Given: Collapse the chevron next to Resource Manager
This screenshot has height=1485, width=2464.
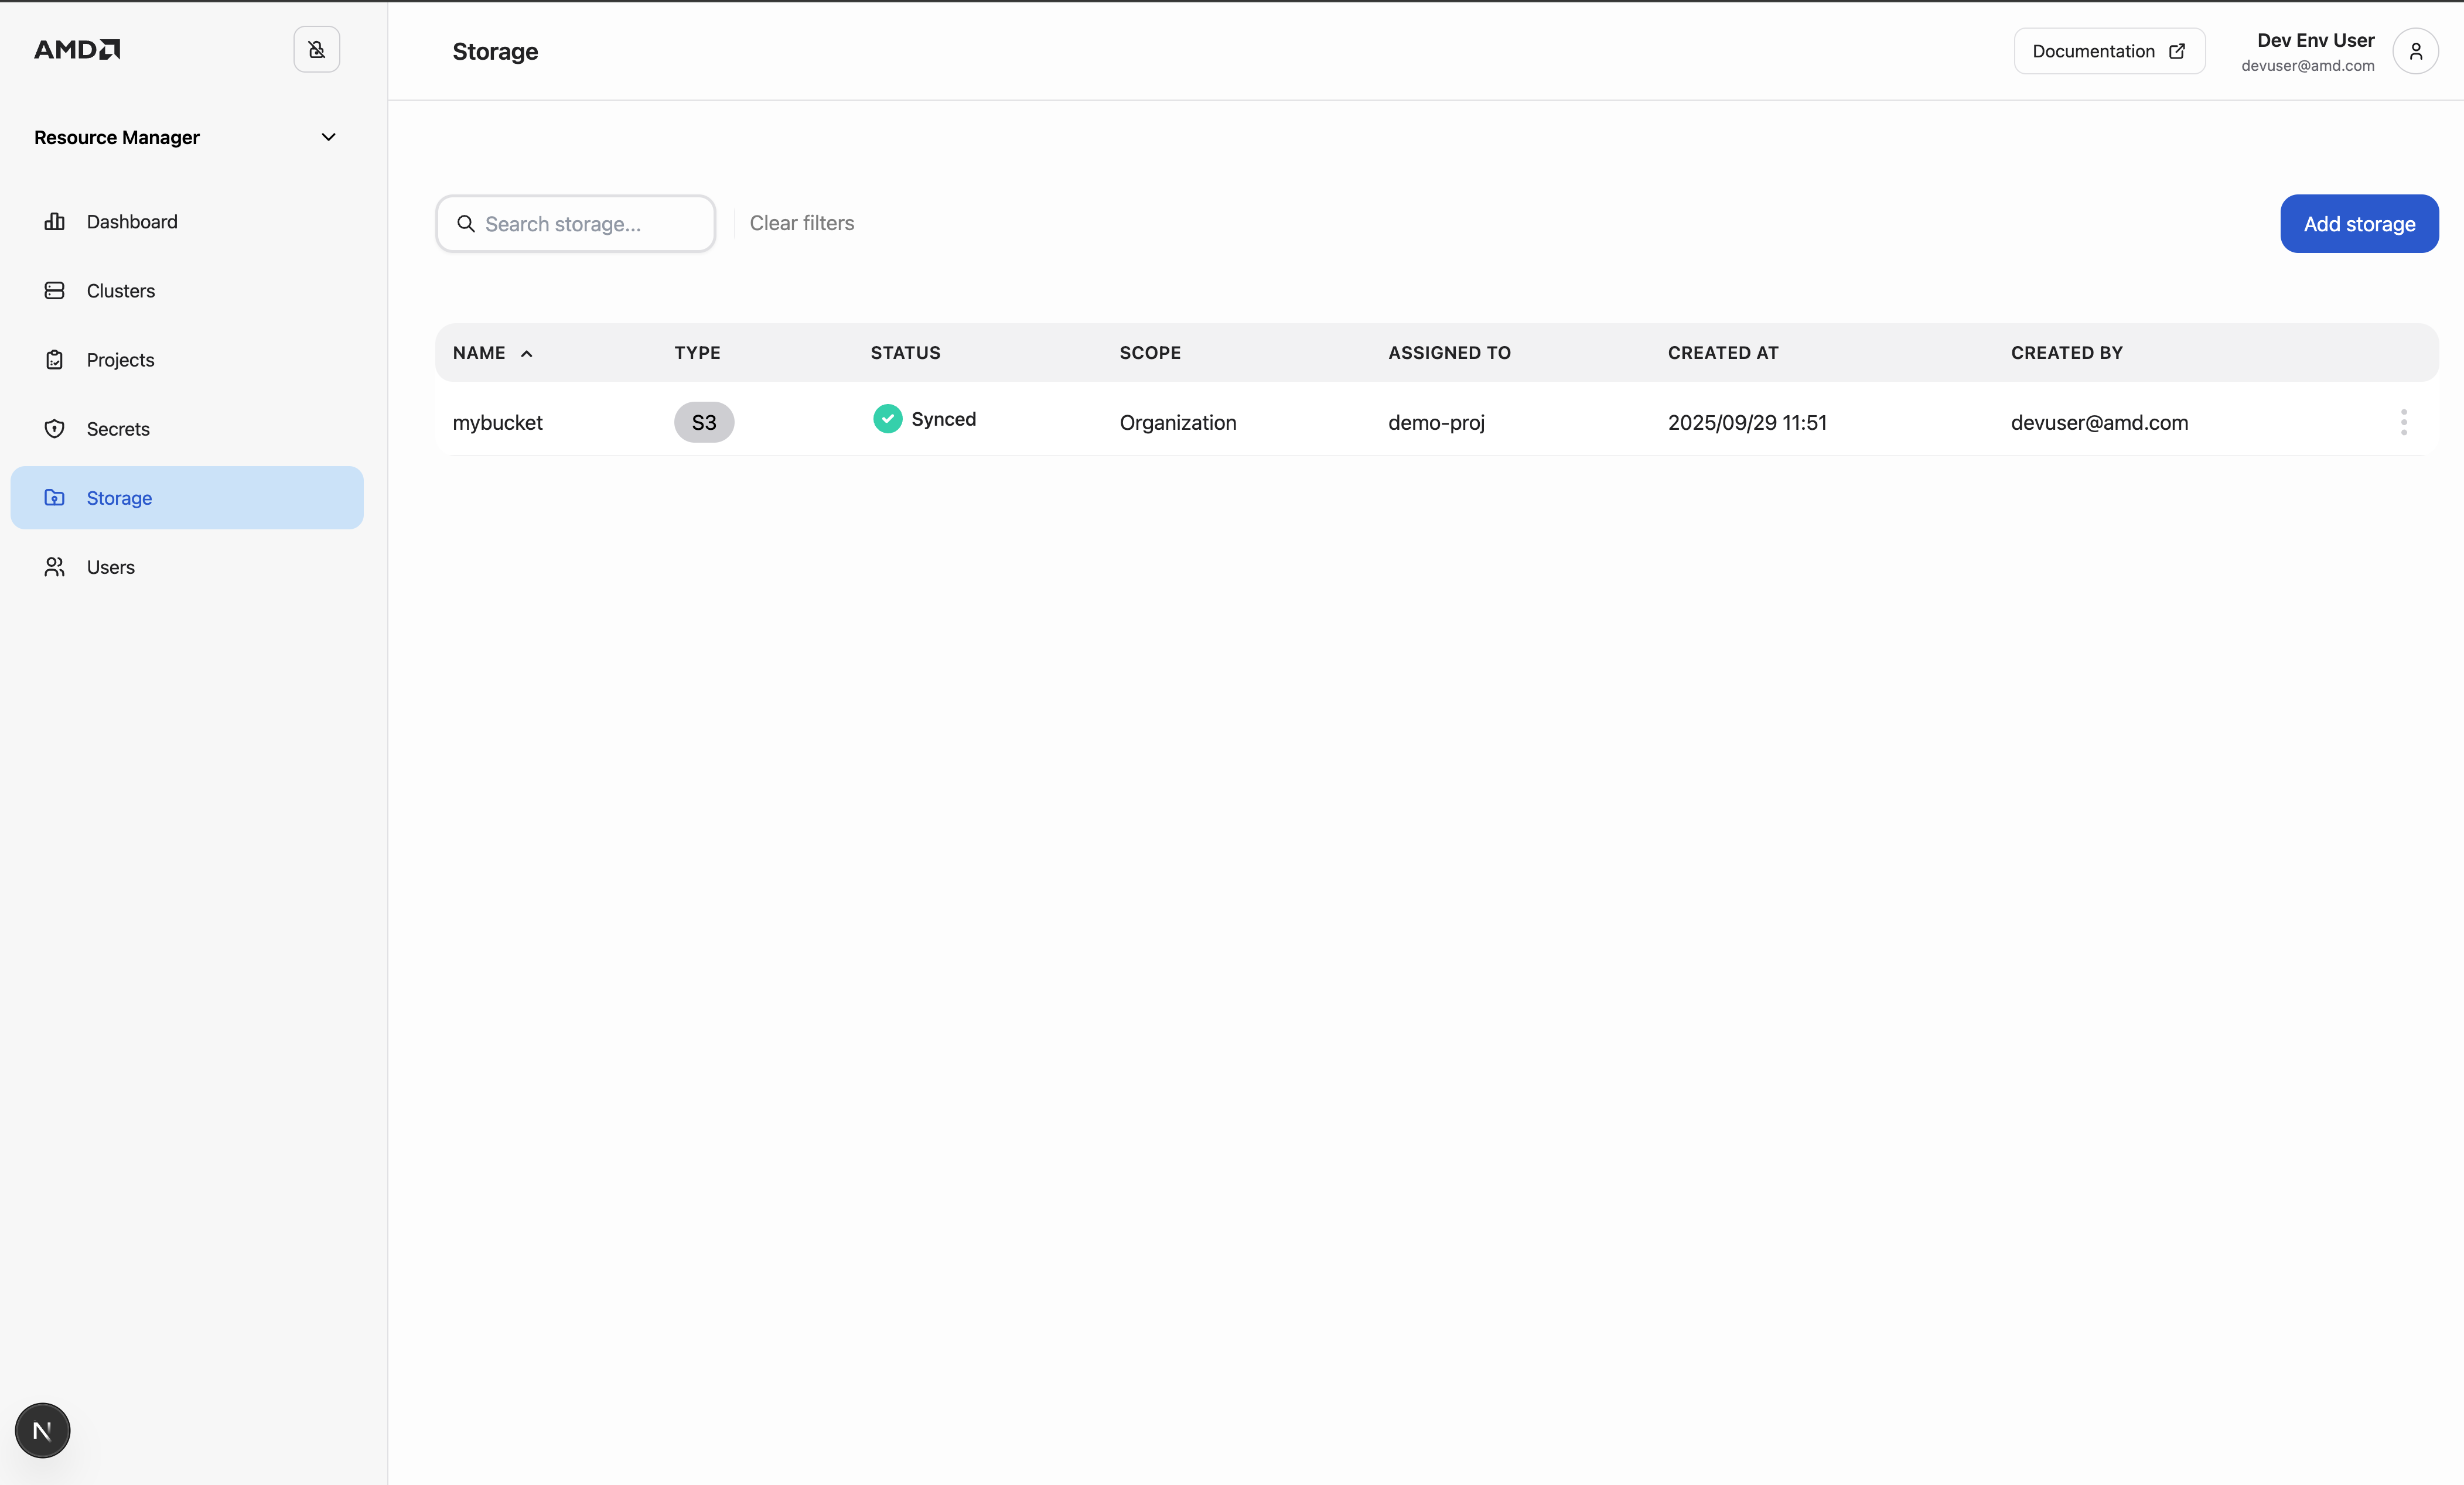Looking at the screenshot, I should click(x=328, y=137).
